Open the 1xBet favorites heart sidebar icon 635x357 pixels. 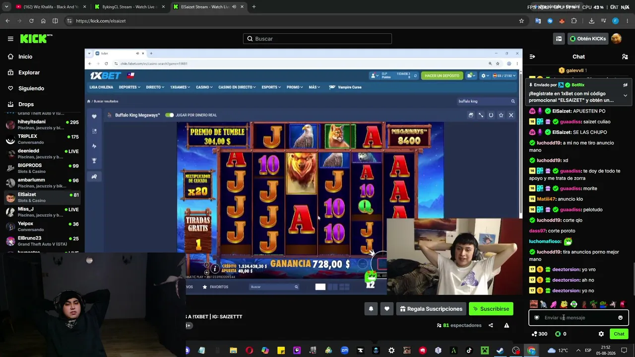pos(94,117)
